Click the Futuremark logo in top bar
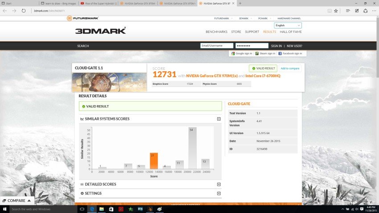The height and width of the screenshot is (213, 379). (83, 18)
